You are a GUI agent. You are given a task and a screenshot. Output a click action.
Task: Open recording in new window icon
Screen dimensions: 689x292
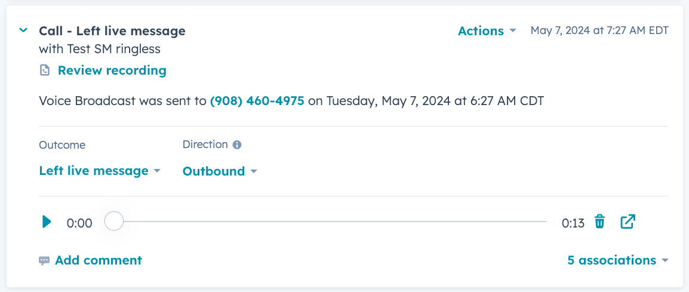tap(628, 221)
